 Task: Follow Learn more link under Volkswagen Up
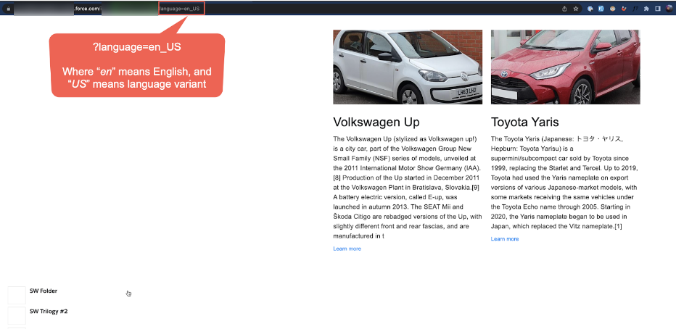click(x=347, y=249)
